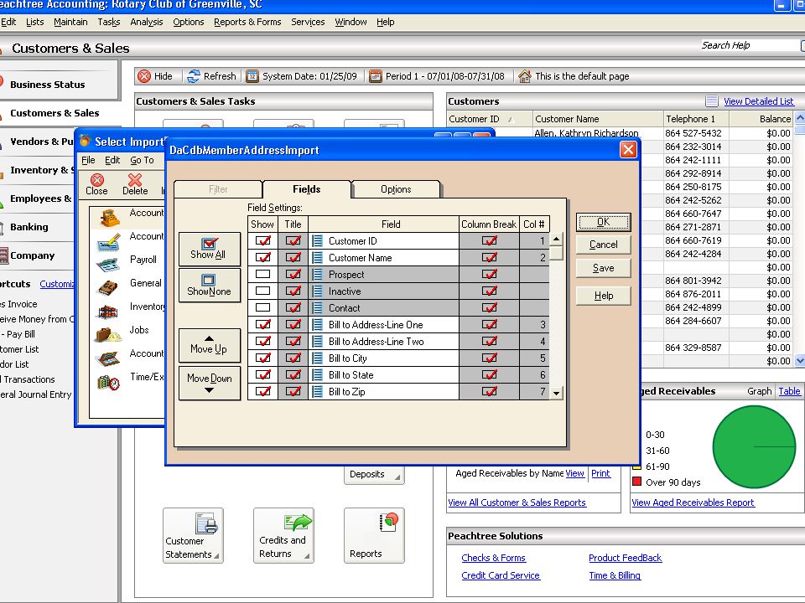Click the View Detailed List document icon
The height and width of the screenshot is (603, 805).
(712, 101)
